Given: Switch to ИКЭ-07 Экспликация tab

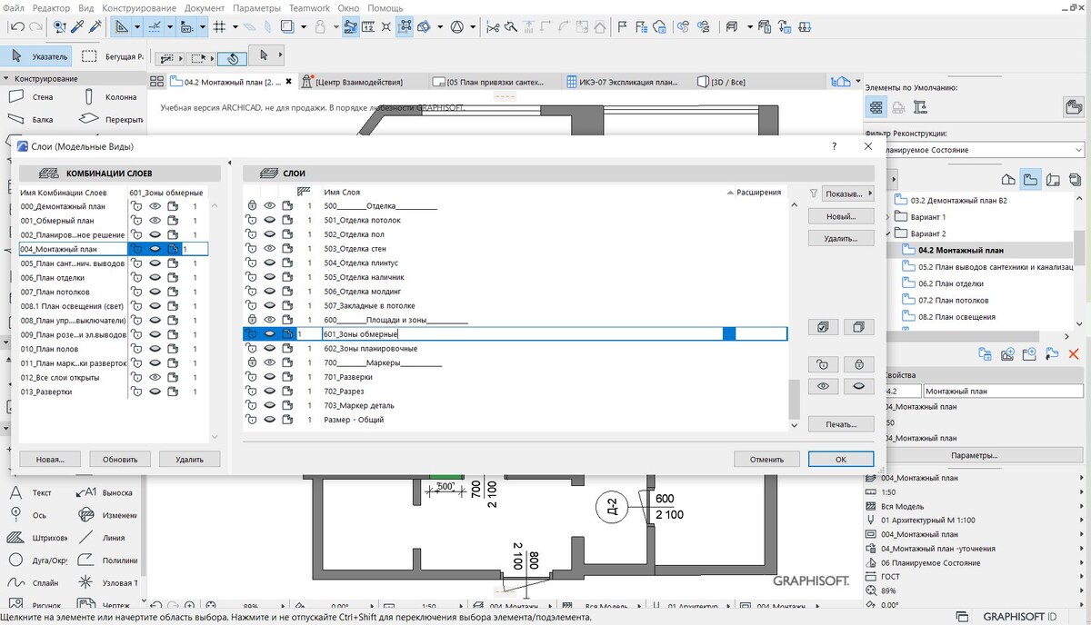Looking at the screenshot, I should tap(626, 82).
